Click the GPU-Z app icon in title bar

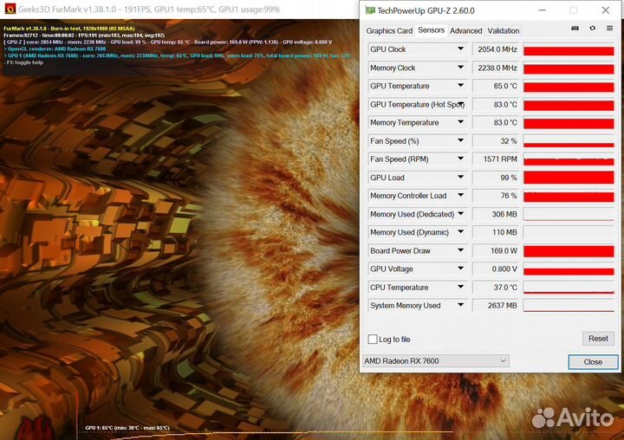pos(370,10)
